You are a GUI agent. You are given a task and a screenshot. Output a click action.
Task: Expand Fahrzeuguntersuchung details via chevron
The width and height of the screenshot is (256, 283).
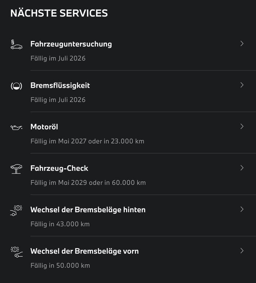(242, 44)
